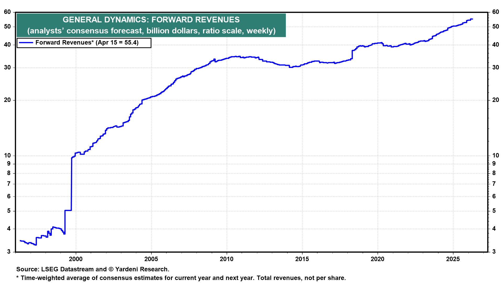The height and width of the screenshot is (283, 503).
Task: Click the right axis value 5
Action: 494,211
